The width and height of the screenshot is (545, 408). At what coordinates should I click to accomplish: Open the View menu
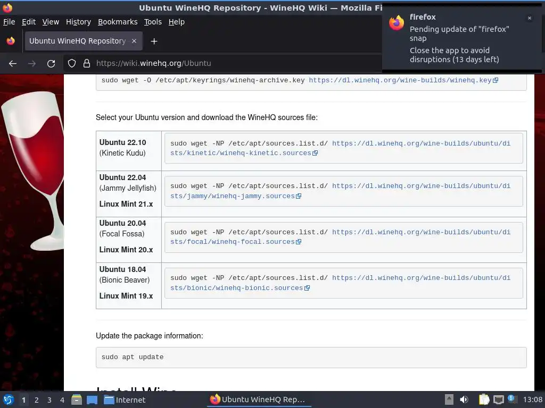(x=51, y=22)
